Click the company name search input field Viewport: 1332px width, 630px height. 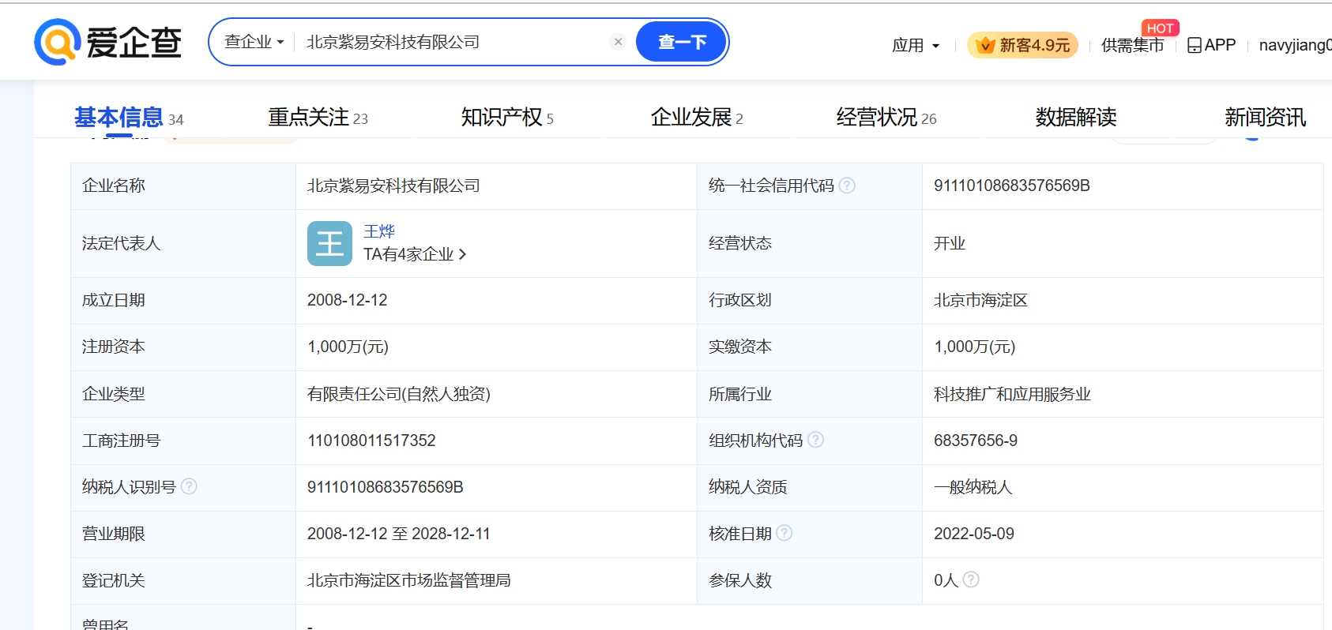click(x=454, y=42)
